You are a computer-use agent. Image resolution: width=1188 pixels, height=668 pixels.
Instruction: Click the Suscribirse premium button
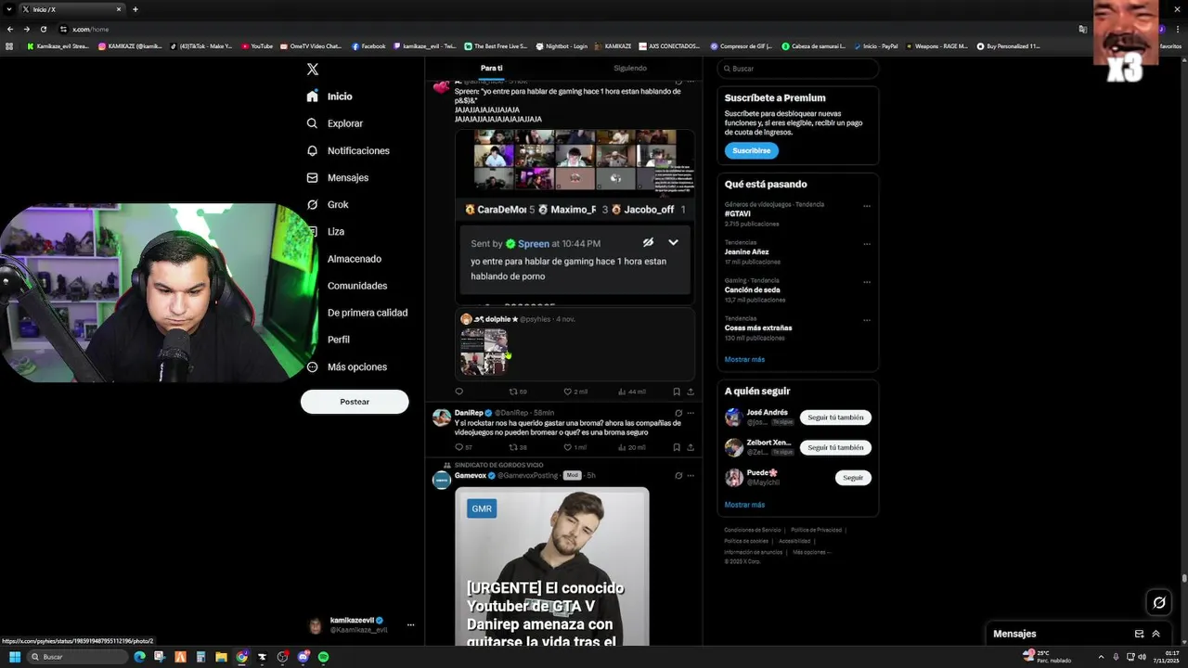point(751,150)
